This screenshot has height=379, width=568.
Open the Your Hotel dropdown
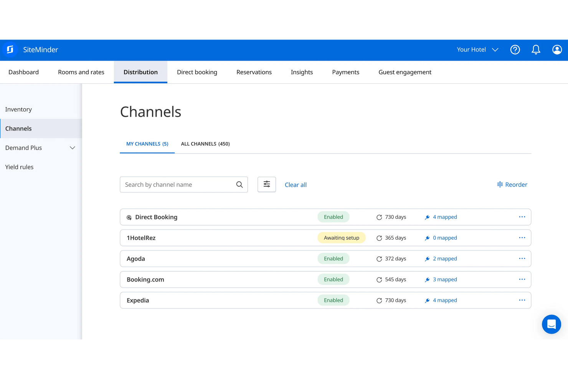click(x=477, y=50)
